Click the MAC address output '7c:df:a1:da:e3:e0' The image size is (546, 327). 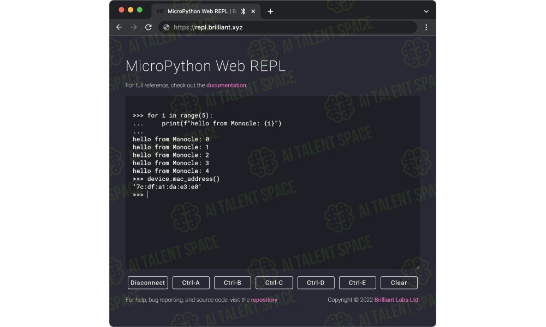(167, 187)
